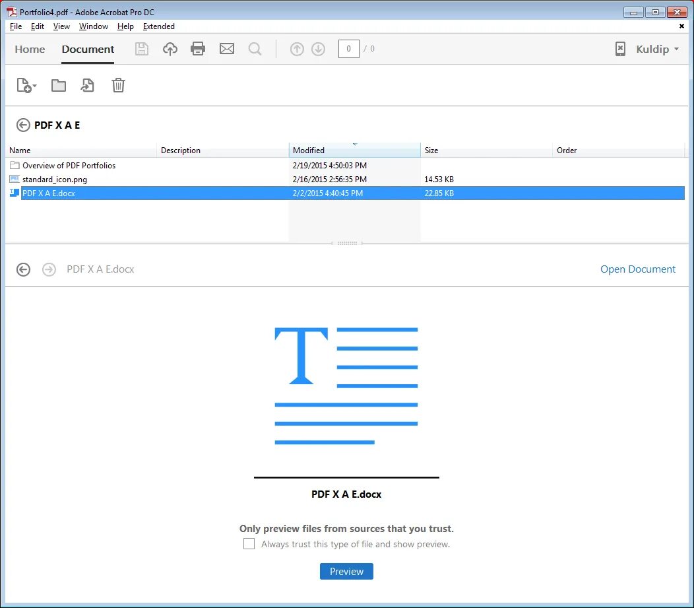This screenshot has height=608, width=694.
Task: Enable always trust this file type
Action: [x=249, y=544]
